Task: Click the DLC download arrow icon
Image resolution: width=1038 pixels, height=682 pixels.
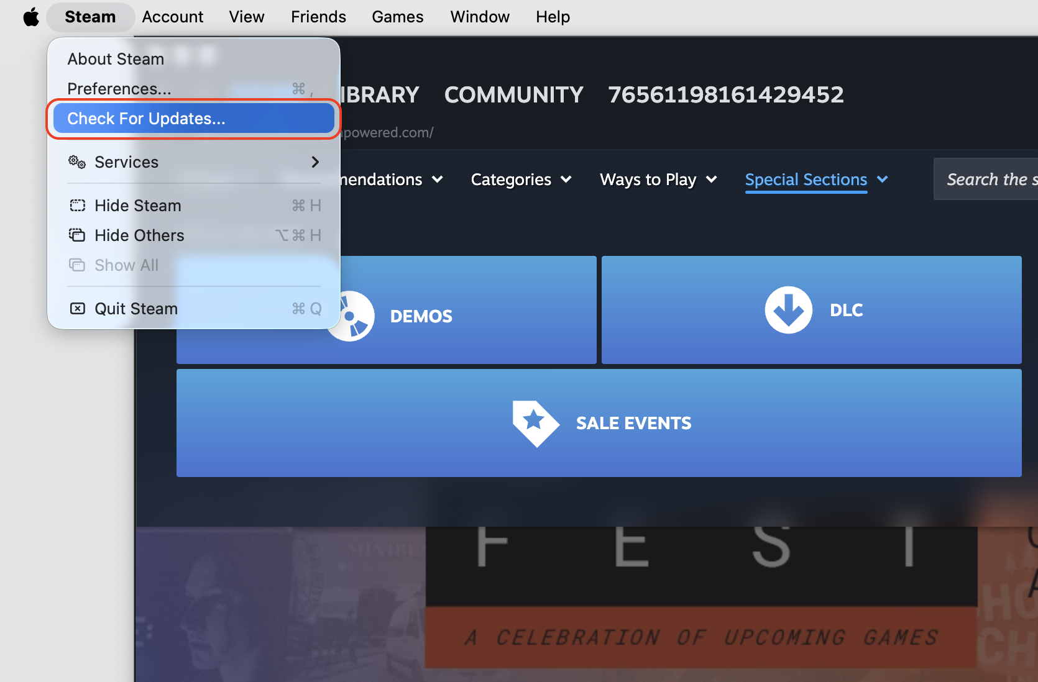Action: pyautogui.click(x=789, y=310)
